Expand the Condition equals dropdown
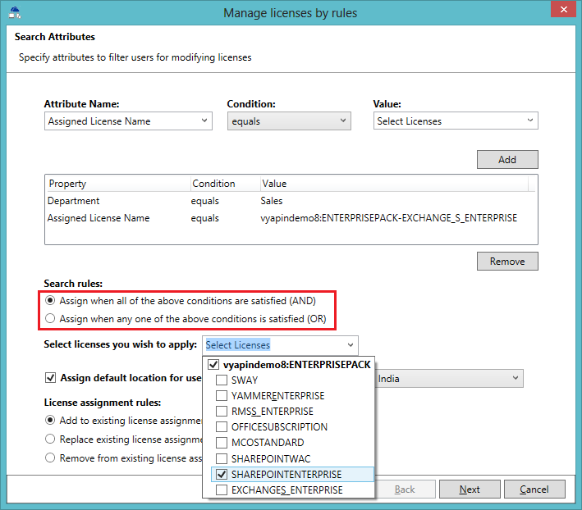Screen dimensions: 582x510 tap(289, 121)
